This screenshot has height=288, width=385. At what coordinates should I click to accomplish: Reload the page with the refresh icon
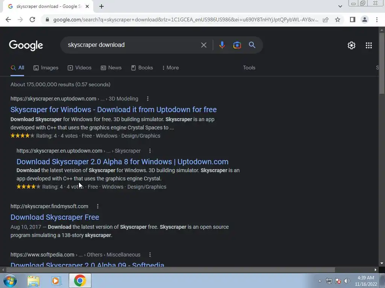point(32,19)
